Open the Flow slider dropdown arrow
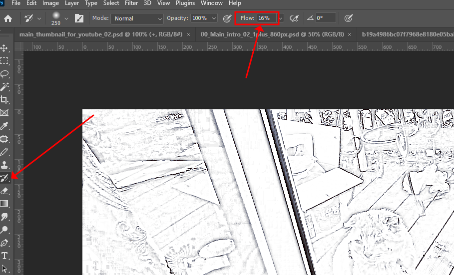Image resolution: width=454 pixels, height=275 pixels. point(281,18)
